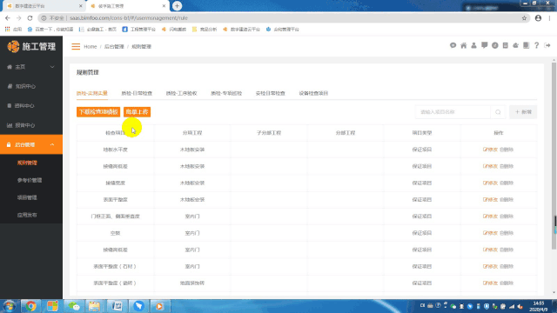Click the 施工管理 logo icon
Viewport: 557px width, 313px height.
click(13, 46)
